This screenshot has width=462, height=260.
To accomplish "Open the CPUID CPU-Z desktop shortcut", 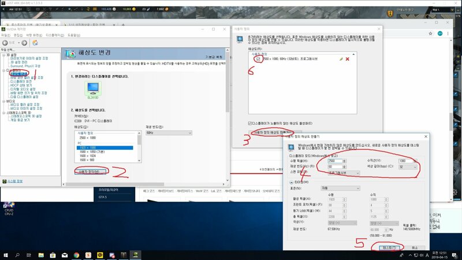I will (9, 209).
